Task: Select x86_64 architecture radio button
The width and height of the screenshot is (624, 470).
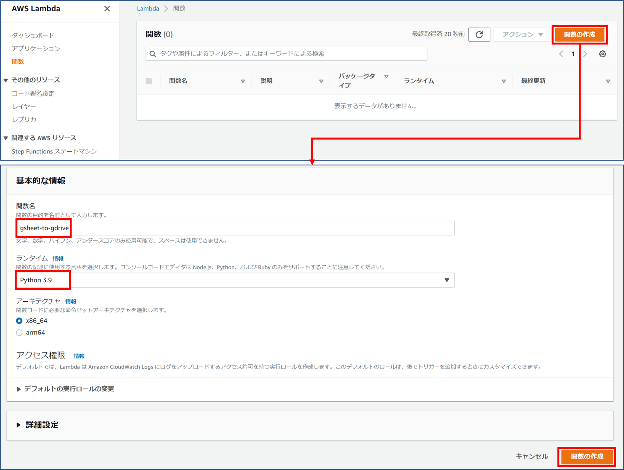Action: 19,321
